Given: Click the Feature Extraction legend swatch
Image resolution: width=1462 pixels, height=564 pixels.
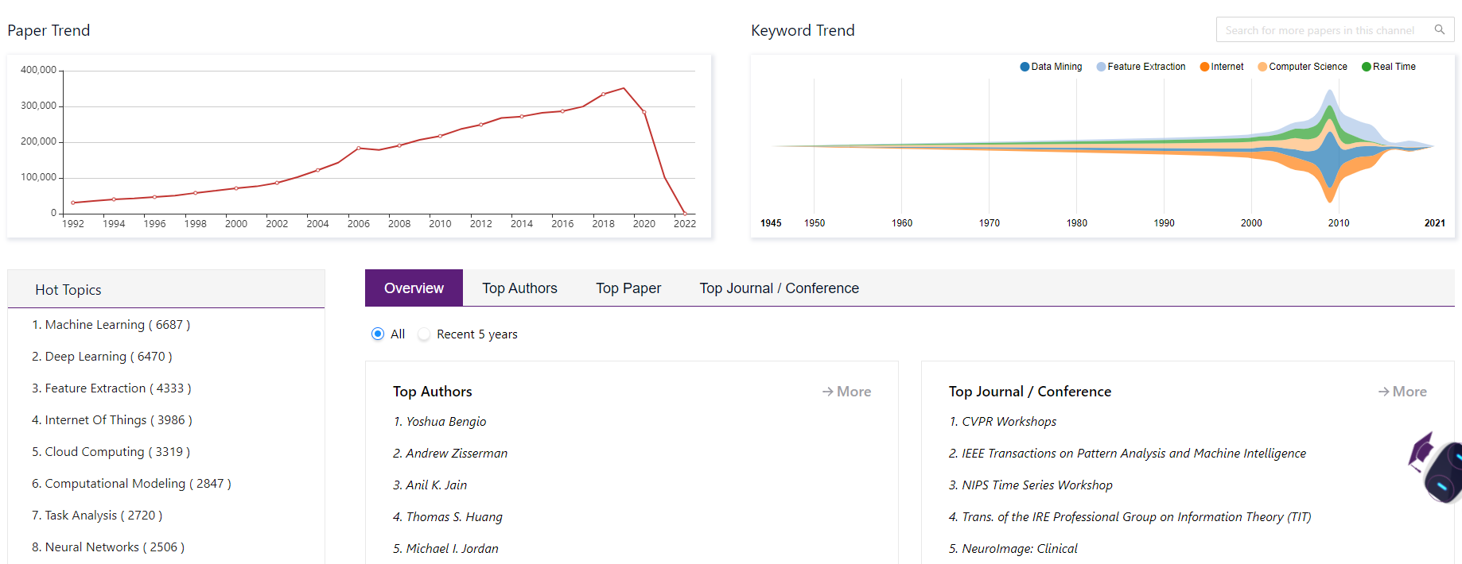Looking at the screenshot, I should coord(1101,67).
